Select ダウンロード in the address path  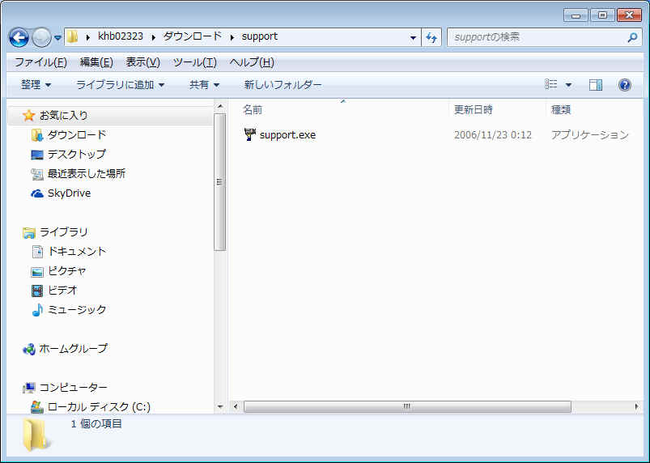click(193, 36)
